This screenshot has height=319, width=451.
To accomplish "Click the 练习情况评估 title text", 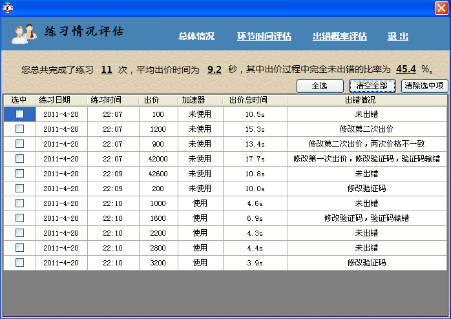I will click(x=84, y=32).
